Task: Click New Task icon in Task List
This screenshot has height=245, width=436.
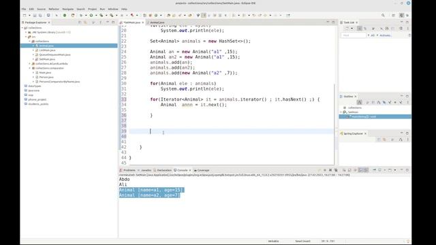Action: point(347,29)
